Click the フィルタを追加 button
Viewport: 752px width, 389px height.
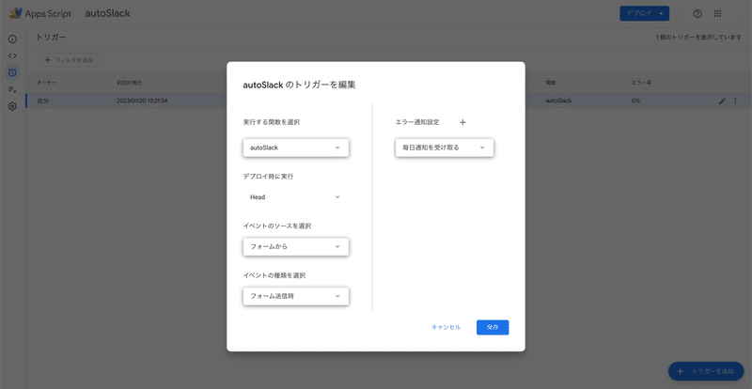click(70, 60)
